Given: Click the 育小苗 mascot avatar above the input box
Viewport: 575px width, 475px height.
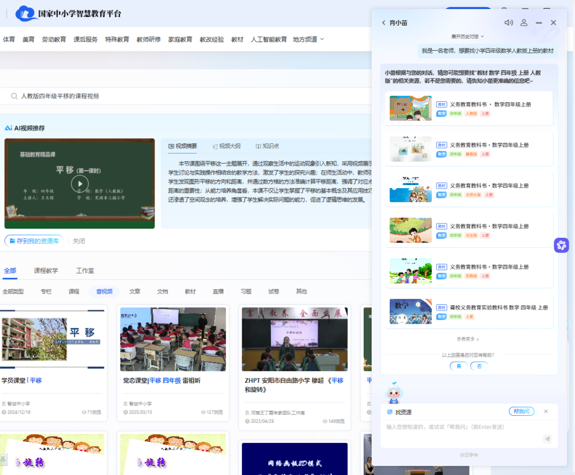Looking at the screenshot, I should click(394, 393).
